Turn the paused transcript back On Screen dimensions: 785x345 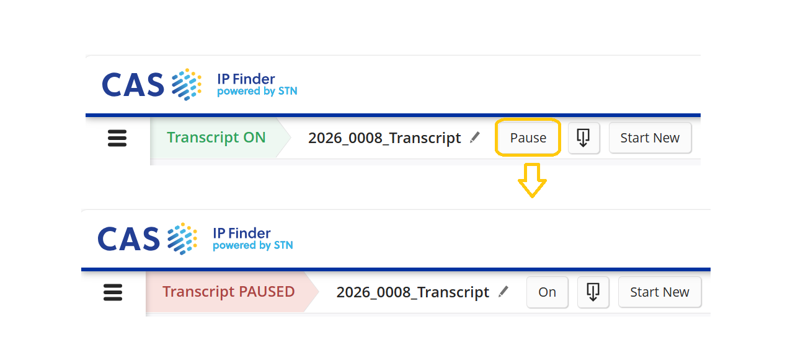tap(547, 292)
